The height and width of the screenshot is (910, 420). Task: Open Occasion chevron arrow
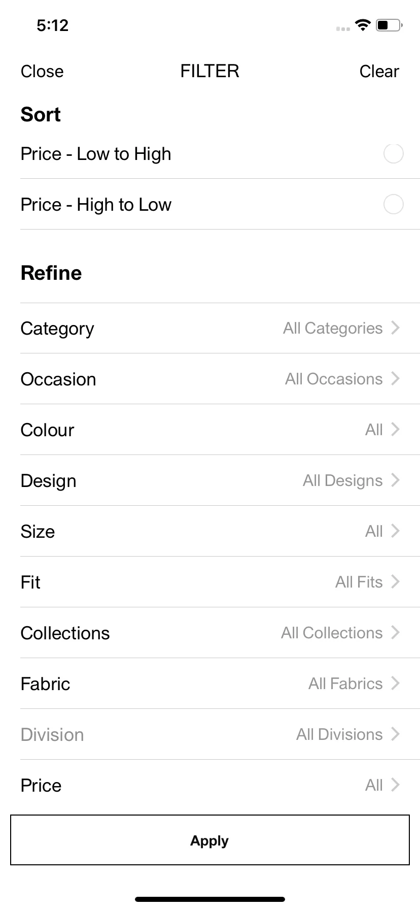click(x=396, y=379)
